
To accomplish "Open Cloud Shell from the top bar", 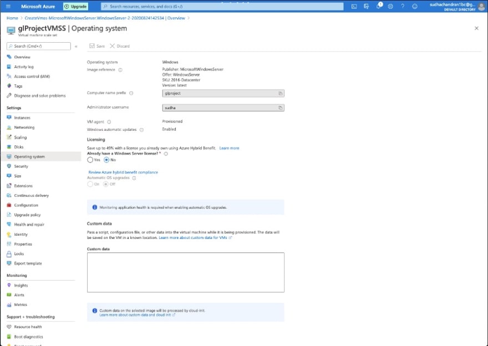I will [354, 6].
